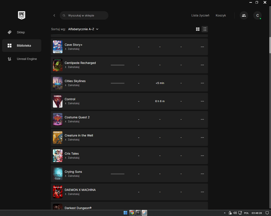Open the Koszyk cart
This screenshot has width=271, height=216.
pyautogui.click(x=221, y=16)
